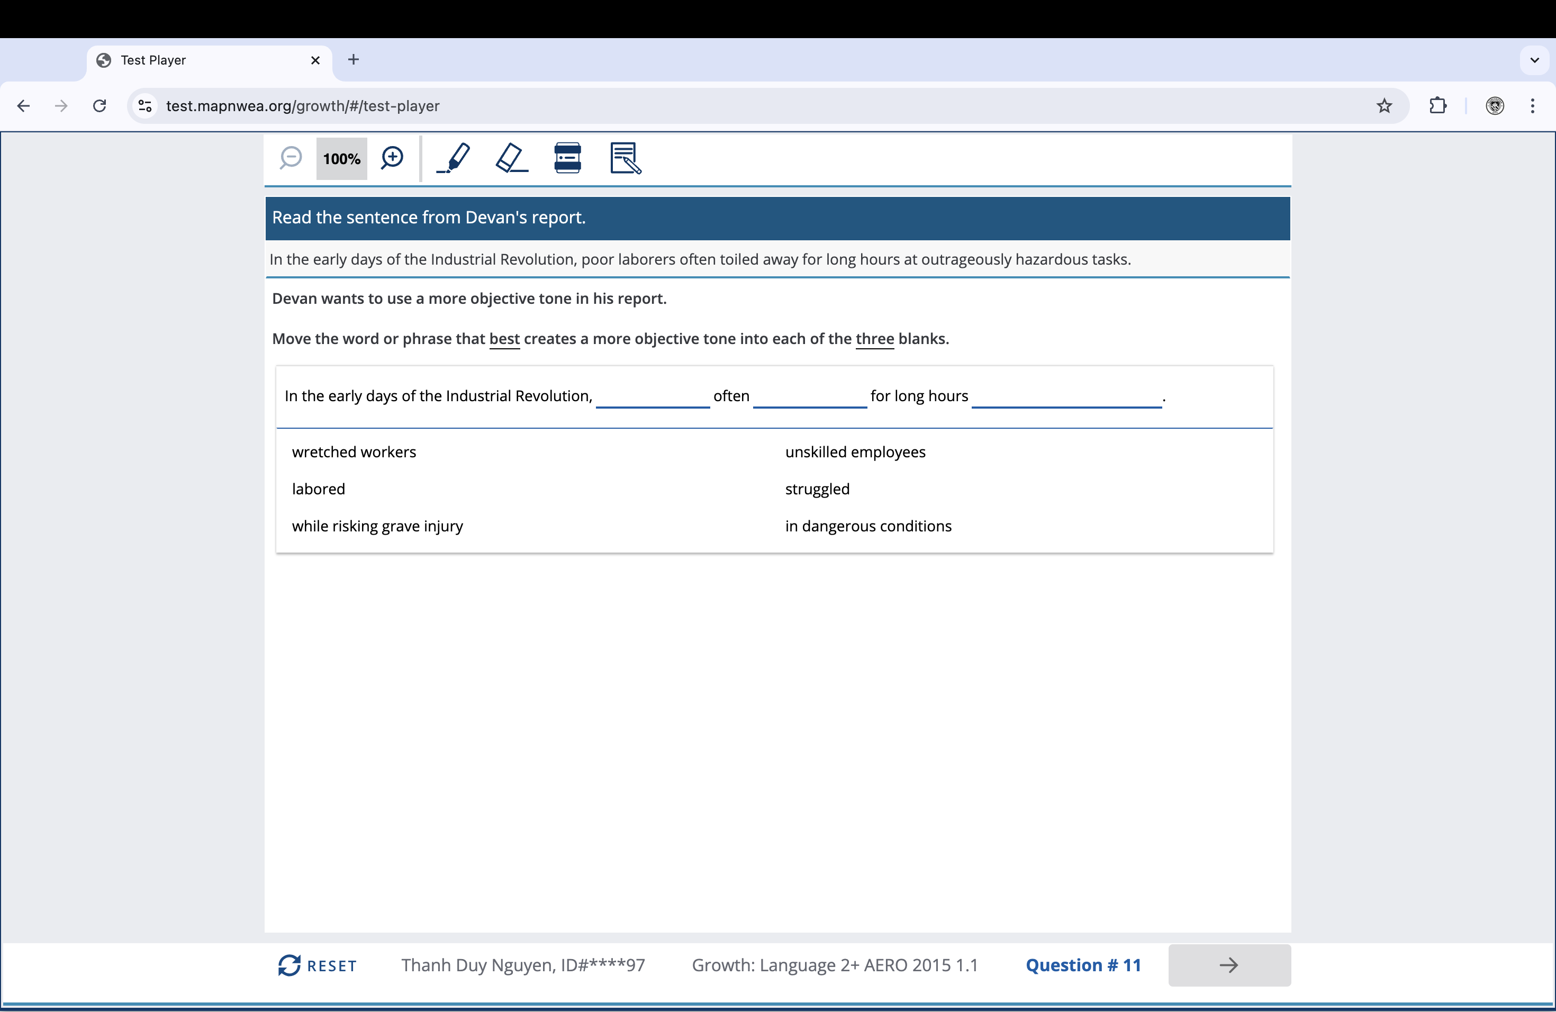Viewport: 1556px width, 1012px height.
Task: Select the phrase 'unskilled employees'
Action: point(855,451)
